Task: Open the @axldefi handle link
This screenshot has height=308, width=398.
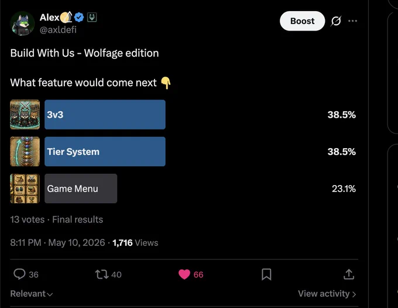Action: pyautogui.click(x=58, y=30)
